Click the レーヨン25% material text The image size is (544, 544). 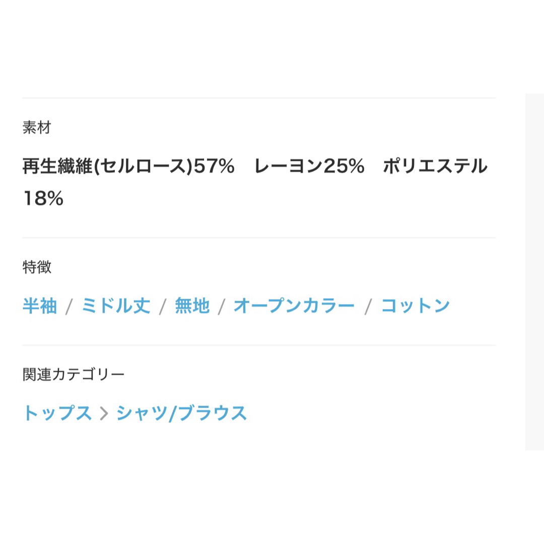click(309, 166)
